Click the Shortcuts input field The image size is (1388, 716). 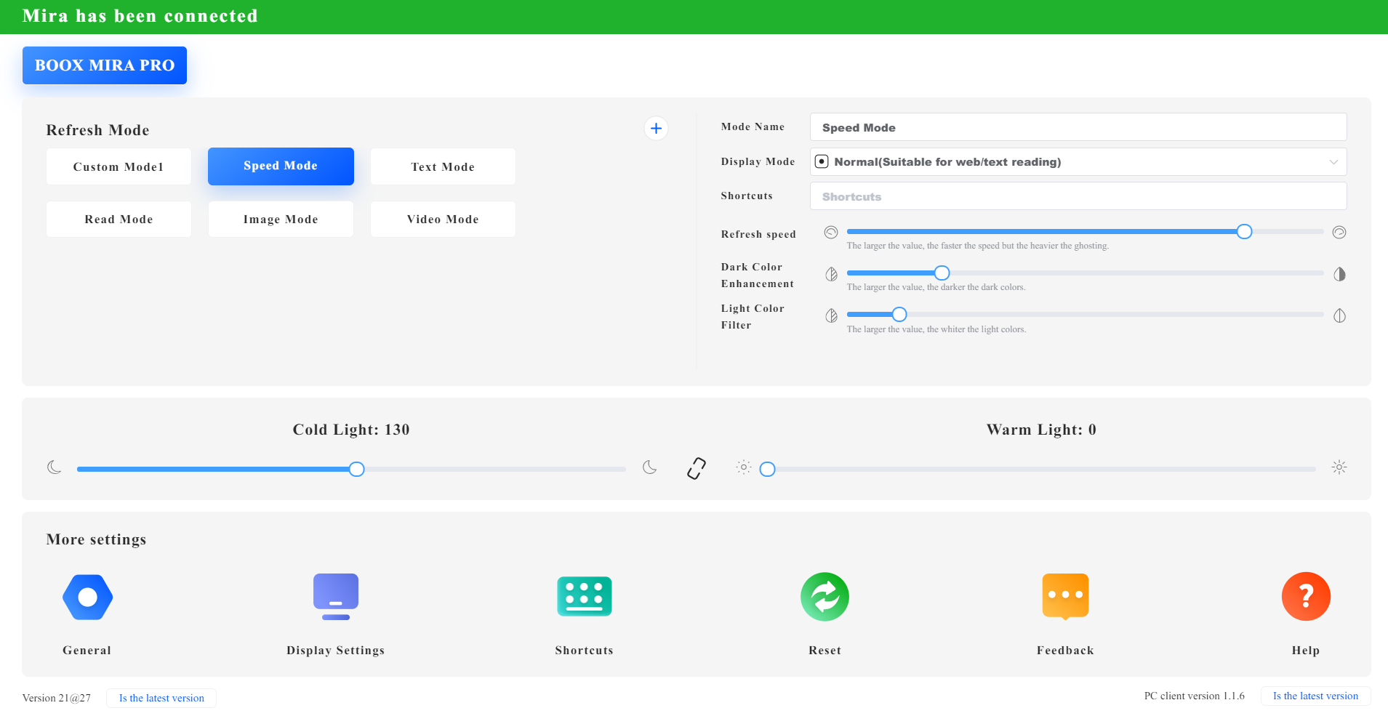click(1078, 196)
